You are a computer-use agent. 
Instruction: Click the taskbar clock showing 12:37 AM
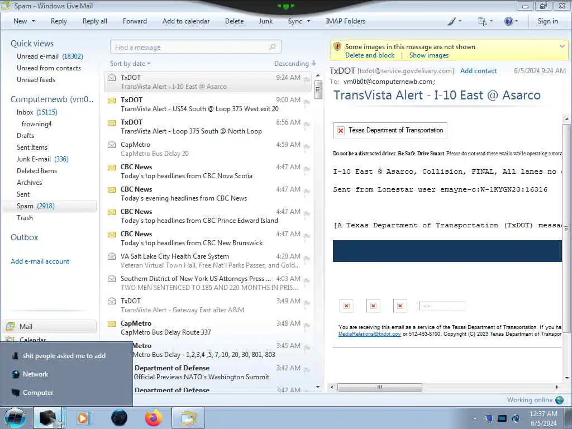(543, 418)
